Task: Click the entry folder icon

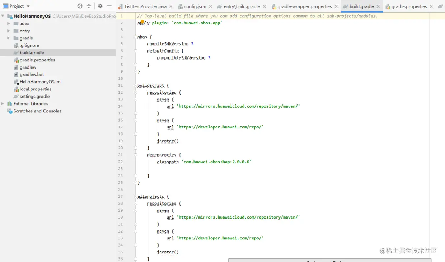Action: pos(16,31)
